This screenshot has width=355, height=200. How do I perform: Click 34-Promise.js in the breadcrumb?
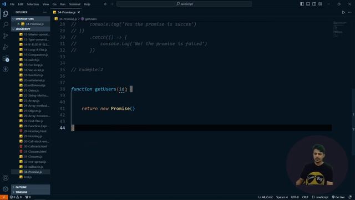click(68, 19)
